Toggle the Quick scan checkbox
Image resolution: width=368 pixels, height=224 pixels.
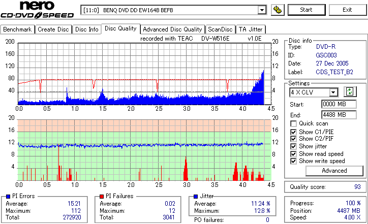293,123
